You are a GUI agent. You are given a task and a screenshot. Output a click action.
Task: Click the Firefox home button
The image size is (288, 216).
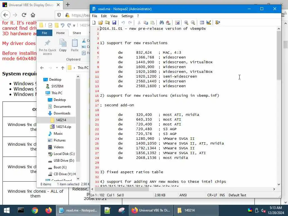(x=33, y=15)
